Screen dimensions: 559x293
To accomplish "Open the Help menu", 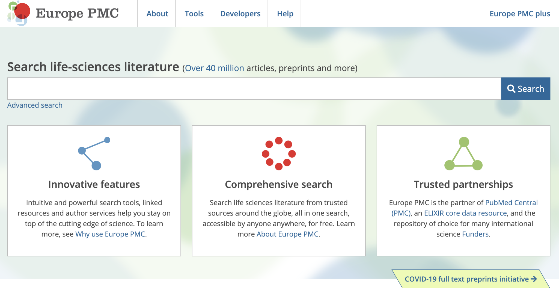I will [x=285, y=14].
